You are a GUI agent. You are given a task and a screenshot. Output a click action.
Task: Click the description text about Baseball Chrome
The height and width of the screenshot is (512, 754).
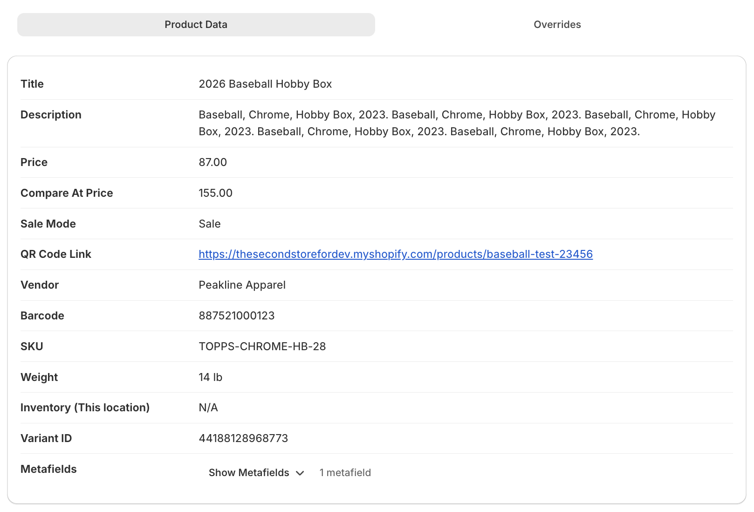pos(457,123)
